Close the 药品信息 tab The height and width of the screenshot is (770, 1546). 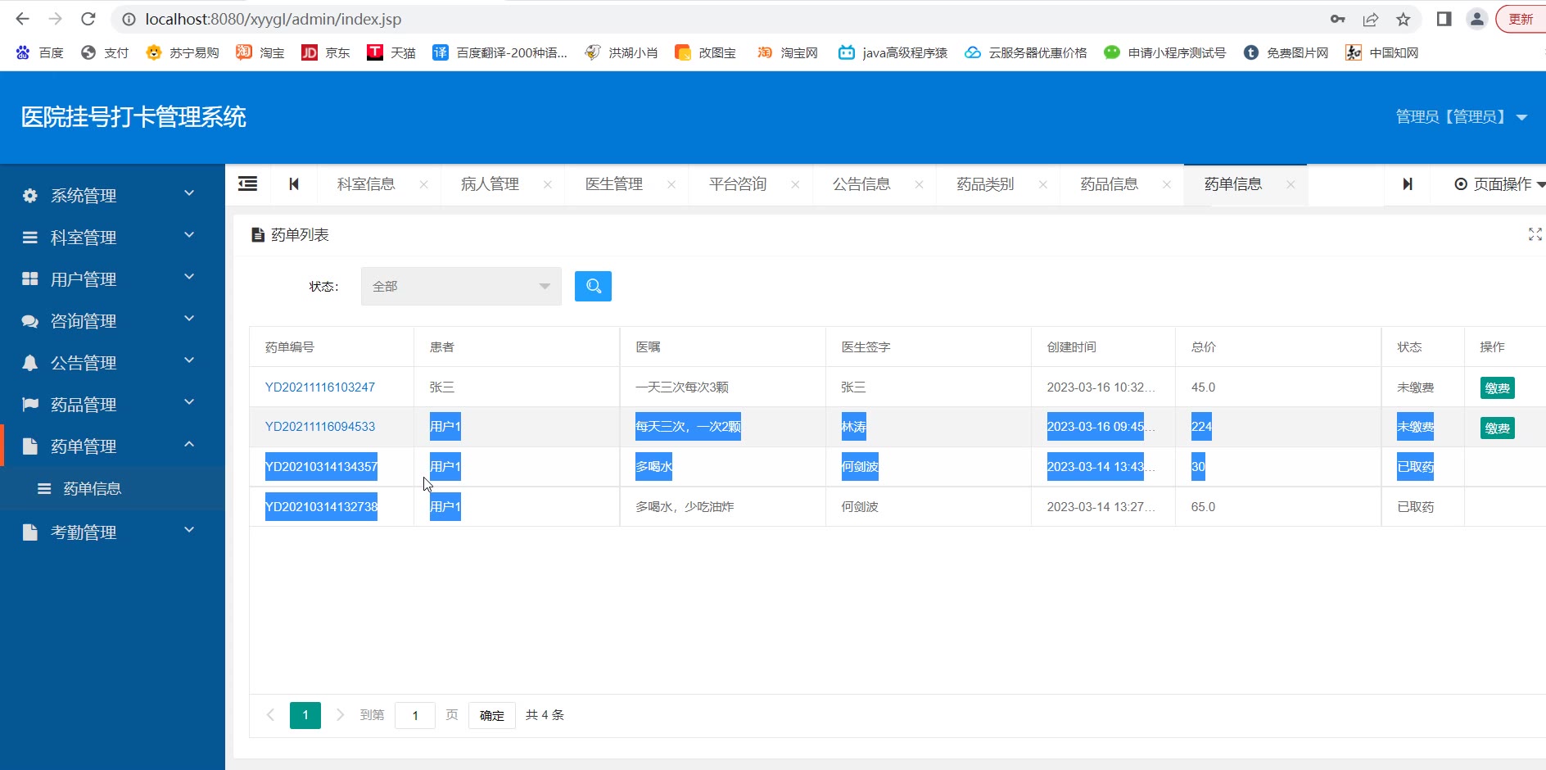click(1167, 184)
